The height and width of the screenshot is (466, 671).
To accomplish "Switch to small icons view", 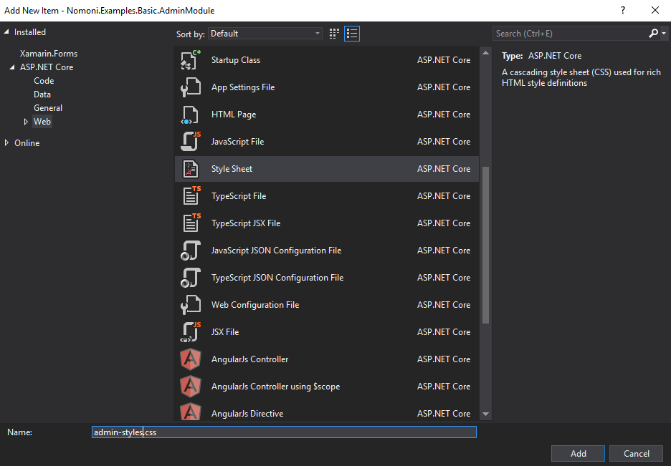I will [334, 34].
